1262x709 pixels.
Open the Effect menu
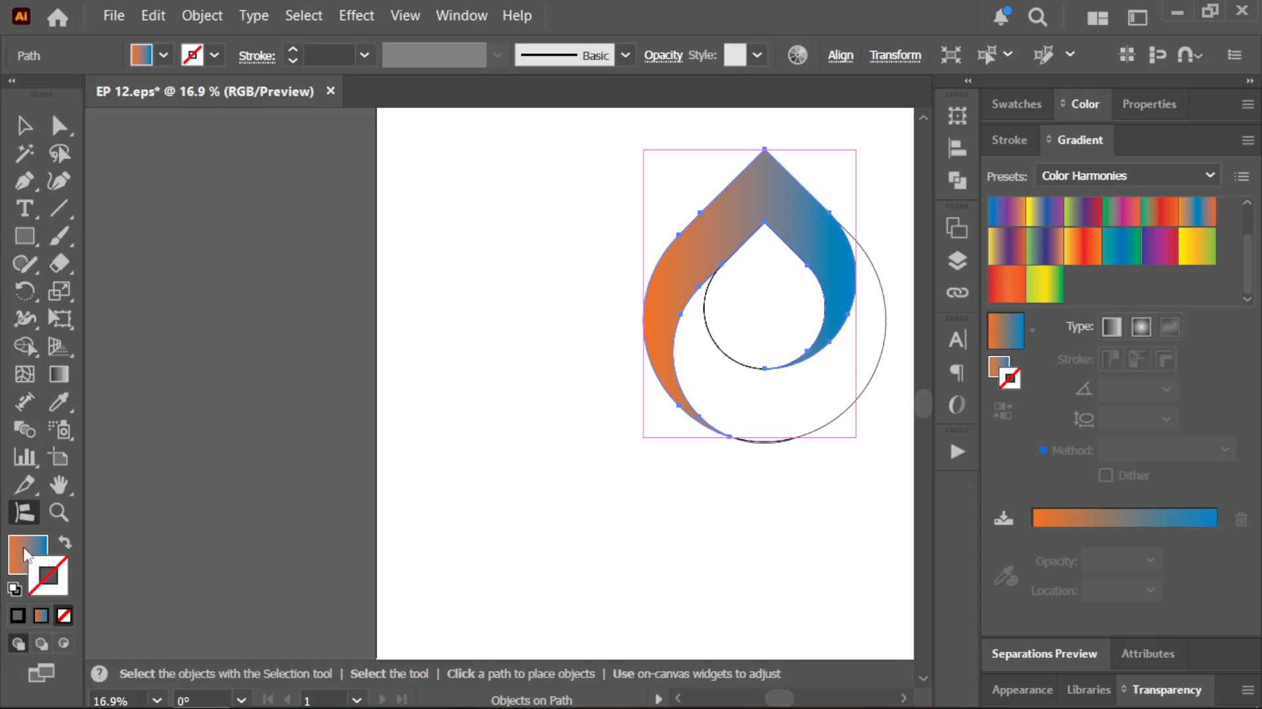[x=356, y=16]
